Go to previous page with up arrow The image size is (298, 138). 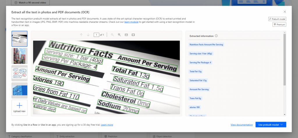click(81, 35)
